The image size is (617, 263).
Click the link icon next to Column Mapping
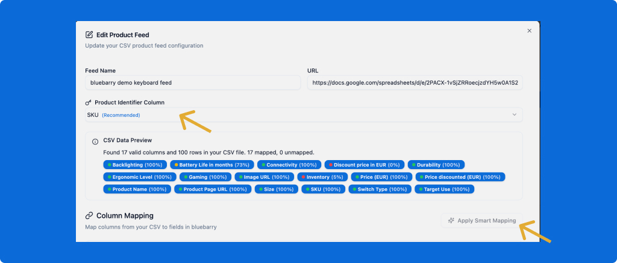pyautogui.click(x=89, y=215)
